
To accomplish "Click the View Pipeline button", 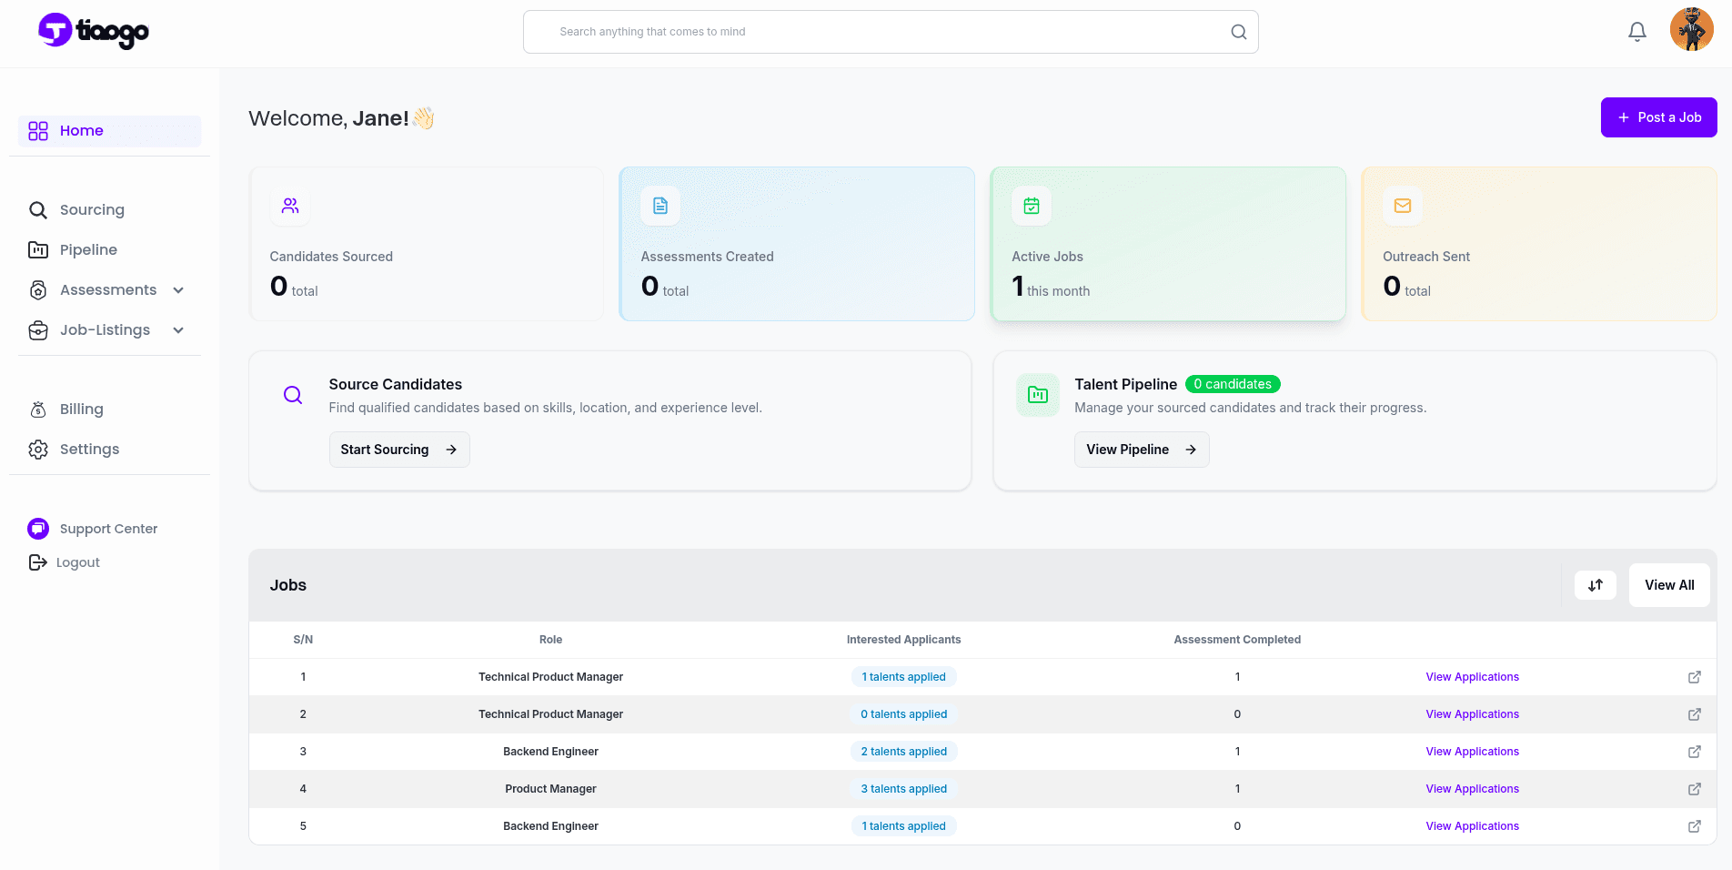I will click(1141, 450).
